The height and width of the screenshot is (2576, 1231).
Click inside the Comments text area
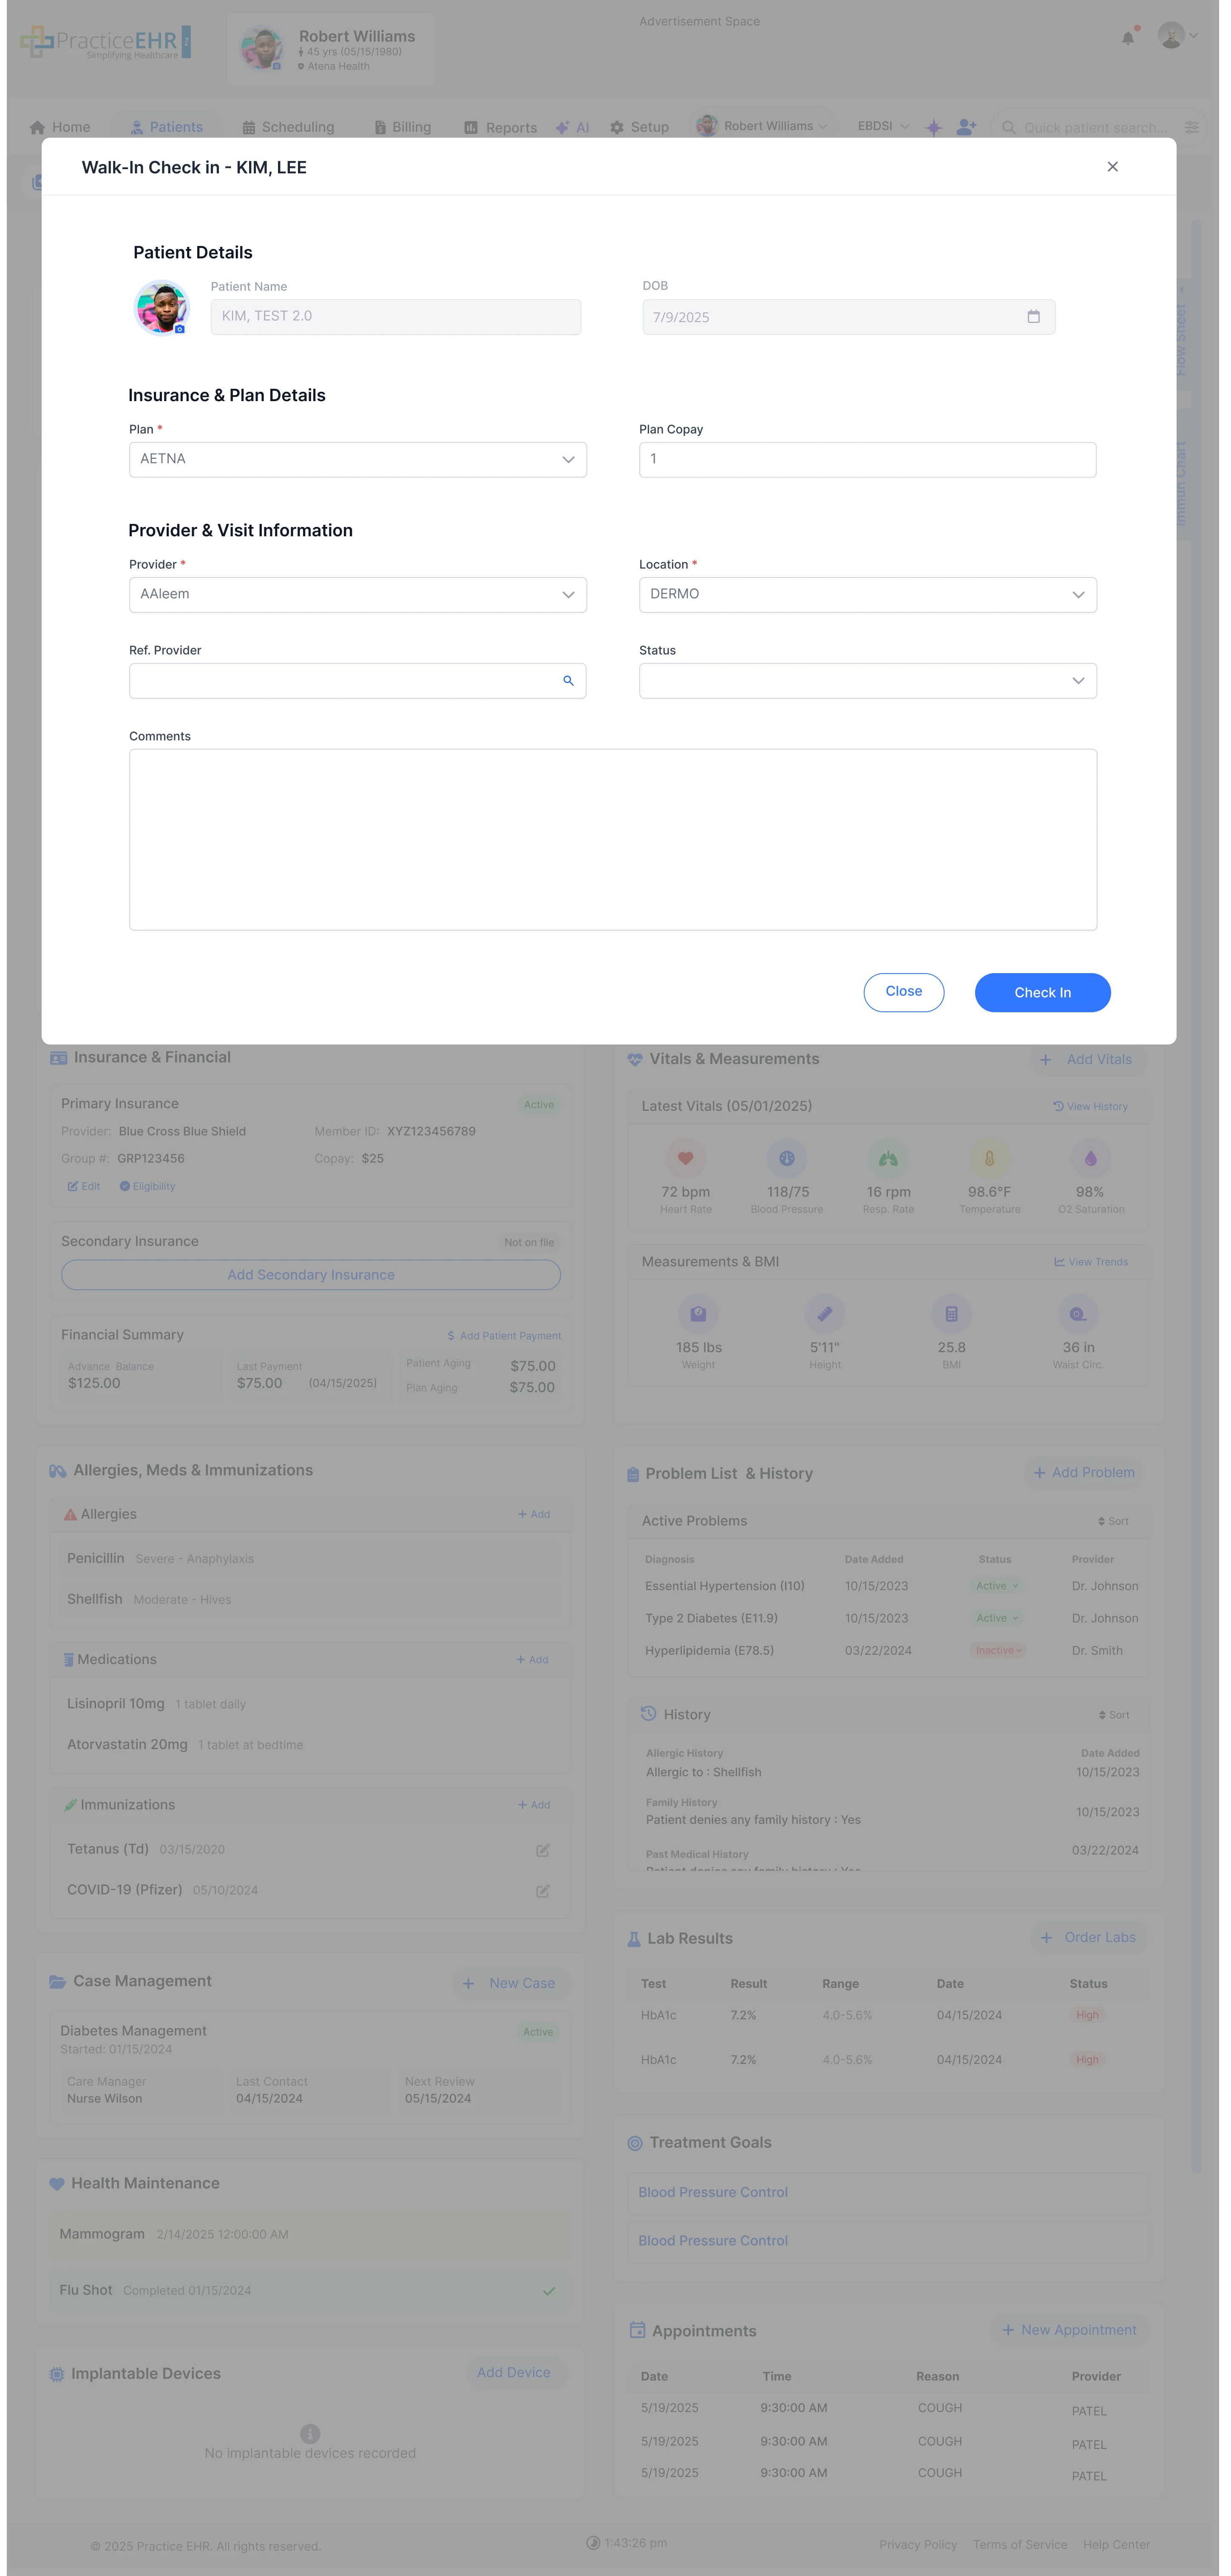click(x=613, y=838)
